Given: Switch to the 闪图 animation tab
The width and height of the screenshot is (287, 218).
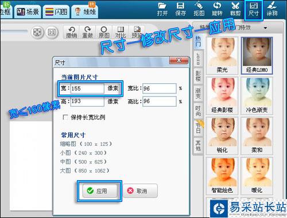Looking at the screenshot, I should coord(56,12).
